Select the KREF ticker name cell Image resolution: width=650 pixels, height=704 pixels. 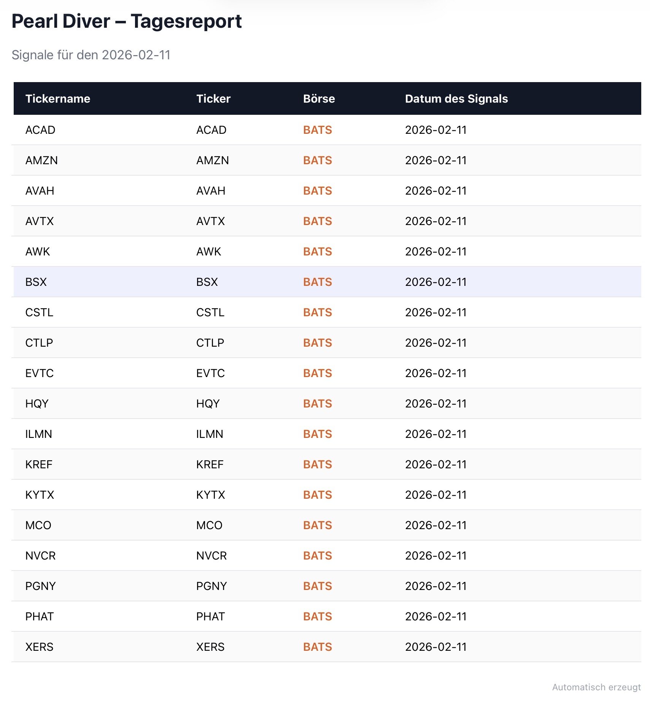tap(39, 465)
